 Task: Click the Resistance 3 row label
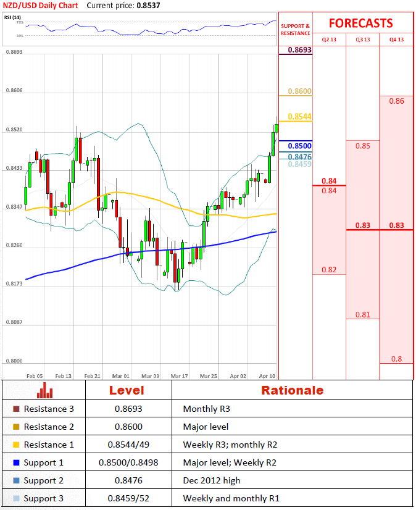[49, 409]
